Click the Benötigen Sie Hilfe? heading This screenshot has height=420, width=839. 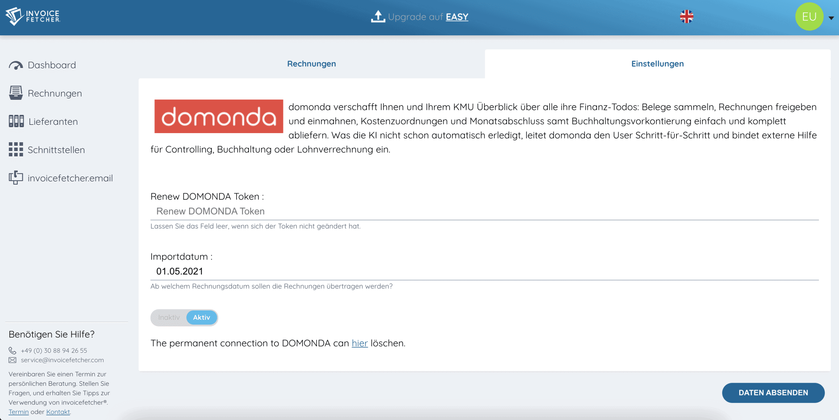tap(51, 334)
